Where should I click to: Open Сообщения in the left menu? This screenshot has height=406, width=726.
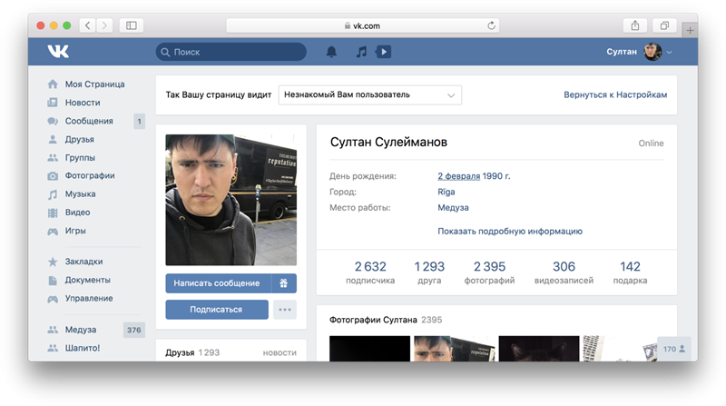pos(89,121)
